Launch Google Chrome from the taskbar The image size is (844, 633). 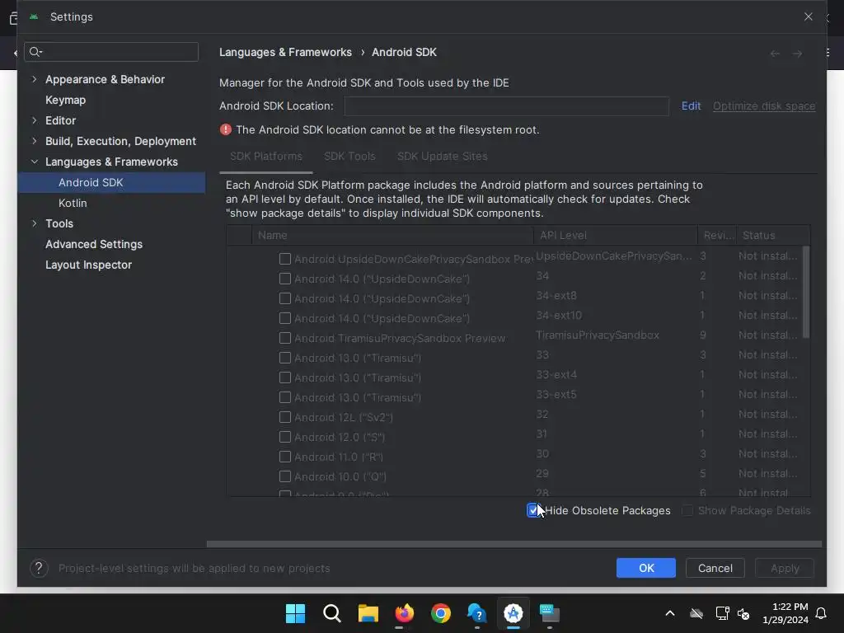pos(440,613)
